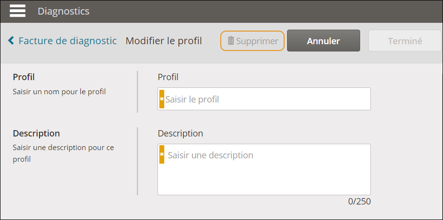Click the Description label above the textarea
The image size is (443, 220).
pos(180,133)
